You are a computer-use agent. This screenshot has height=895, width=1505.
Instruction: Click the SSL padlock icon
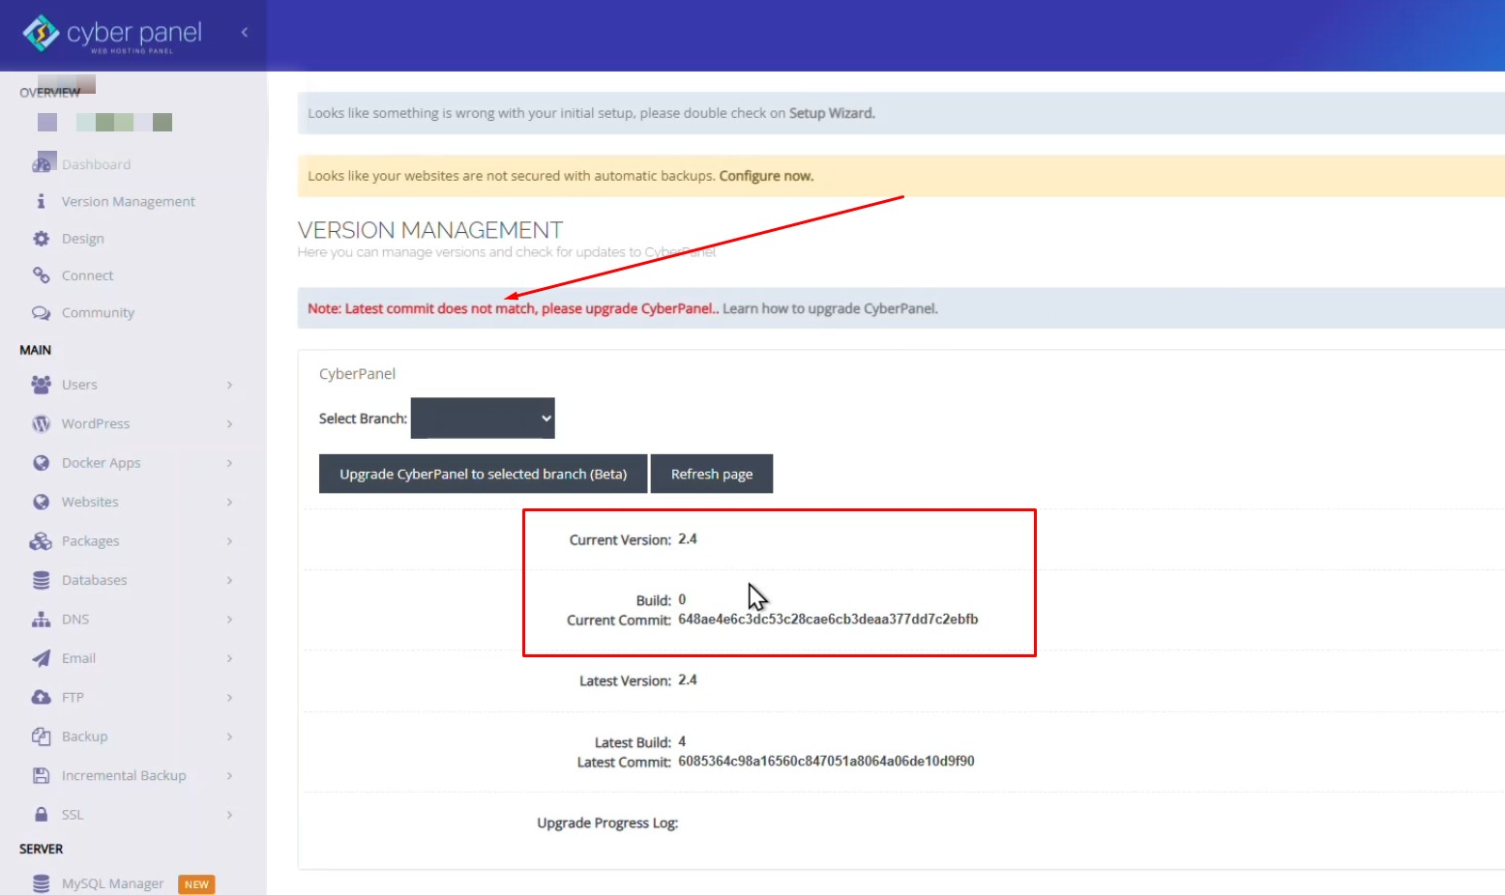[x=41, y=815]
